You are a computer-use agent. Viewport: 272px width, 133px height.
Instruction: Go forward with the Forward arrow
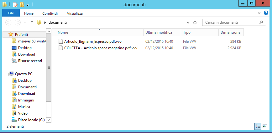click(18, 22)
